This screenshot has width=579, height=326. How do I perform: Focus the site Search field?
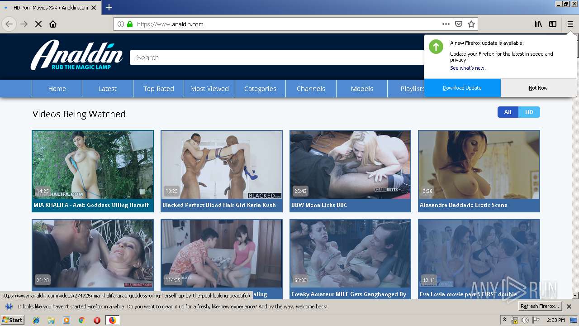click(277, 58)
